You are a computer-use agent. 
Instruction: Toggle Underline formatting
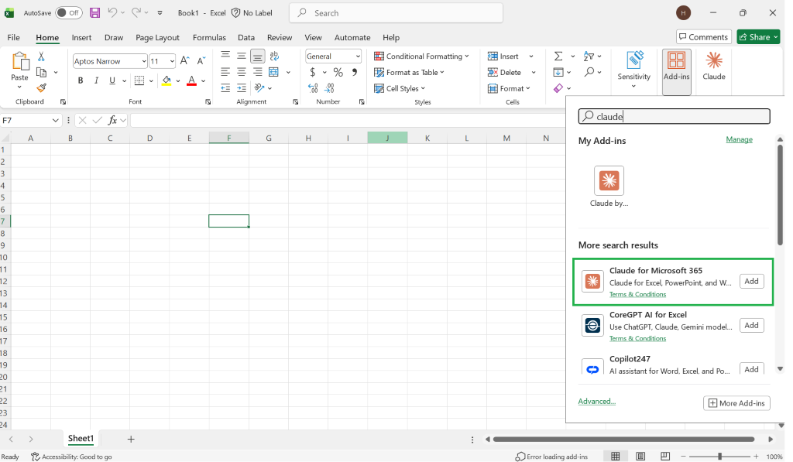(112, 80)
